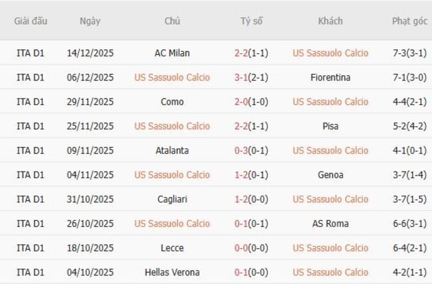
Task: Select the 'Tỷ số' column header
Action: (x=251, y=21)
